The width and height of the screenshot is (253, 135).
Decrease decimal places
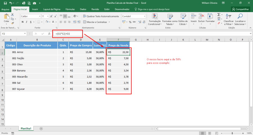144,22
